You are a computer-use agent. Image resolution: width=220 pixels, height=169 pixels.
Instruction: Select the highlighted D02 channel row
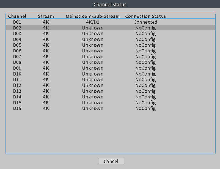[17, 28]
